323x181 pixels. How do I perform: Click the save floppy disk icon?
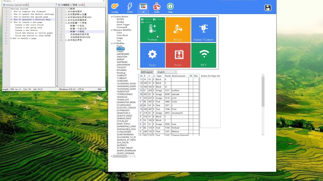[x=268, y=8]
